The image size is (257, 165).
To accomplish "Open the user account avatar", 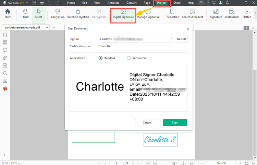I will pyautogui.click(x=220, y=3).
